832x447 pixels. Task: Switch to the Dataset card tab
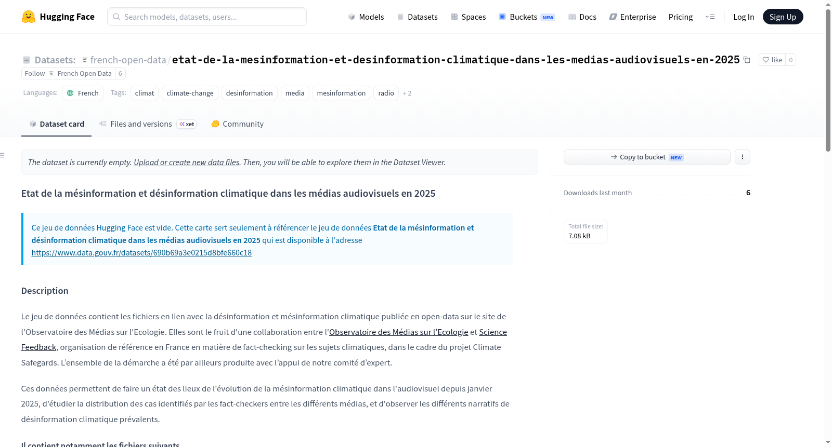[x=56, y=124]
